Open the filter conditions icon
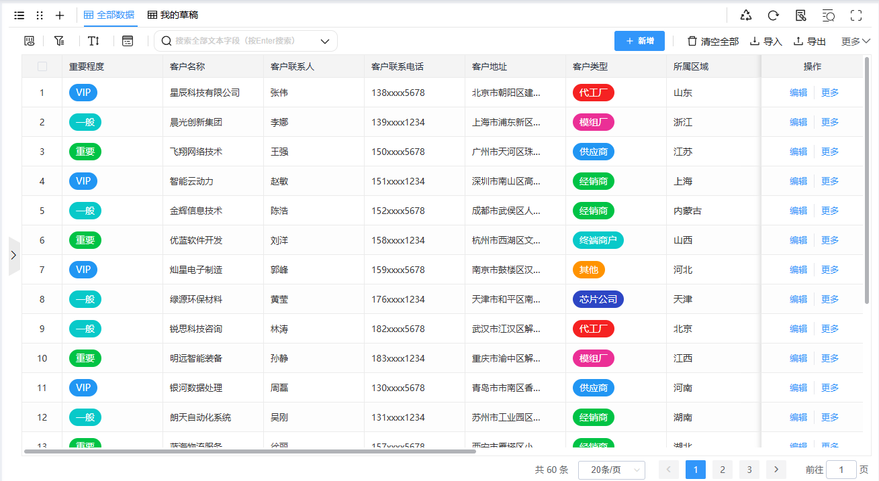The image size is (879, 481). point(59,41)
